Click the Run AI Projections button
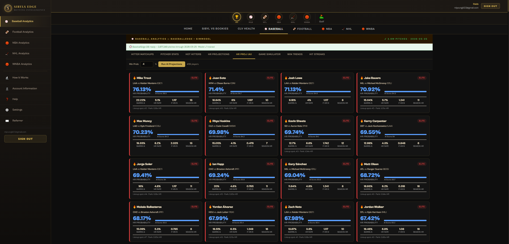The height and width of the screenshot is (244, 509). coord(172,64)
